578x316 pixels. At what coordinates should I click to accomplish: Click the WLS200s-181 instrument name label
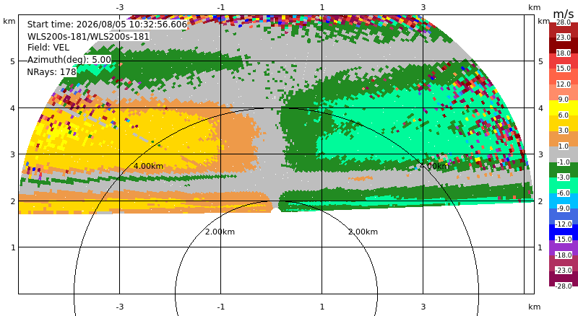[88, 37]
